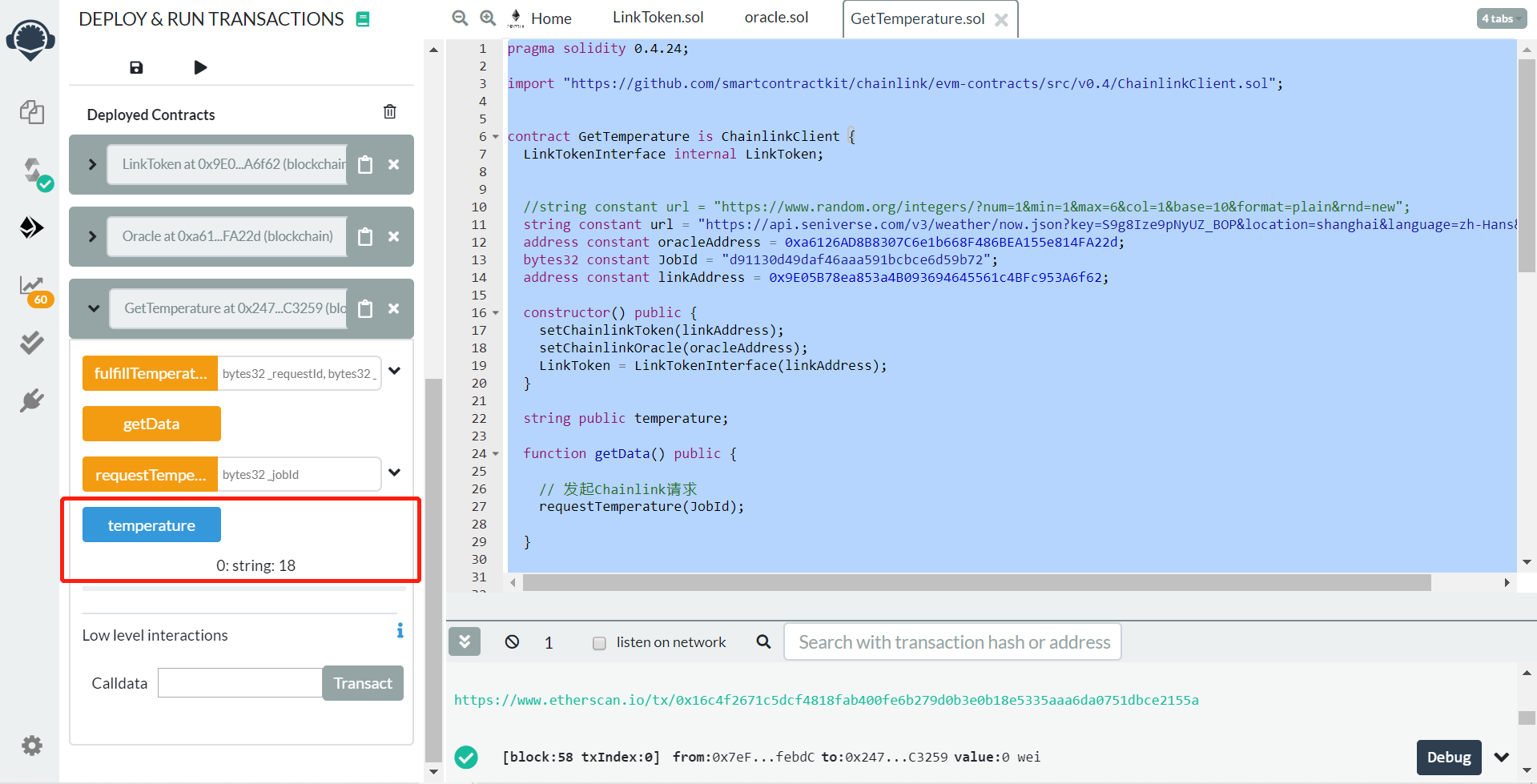Remove the Oracle deployed contract
The height and width of the screenshot is (784, 1537).
pyautogui.click(x=393, y=236)
